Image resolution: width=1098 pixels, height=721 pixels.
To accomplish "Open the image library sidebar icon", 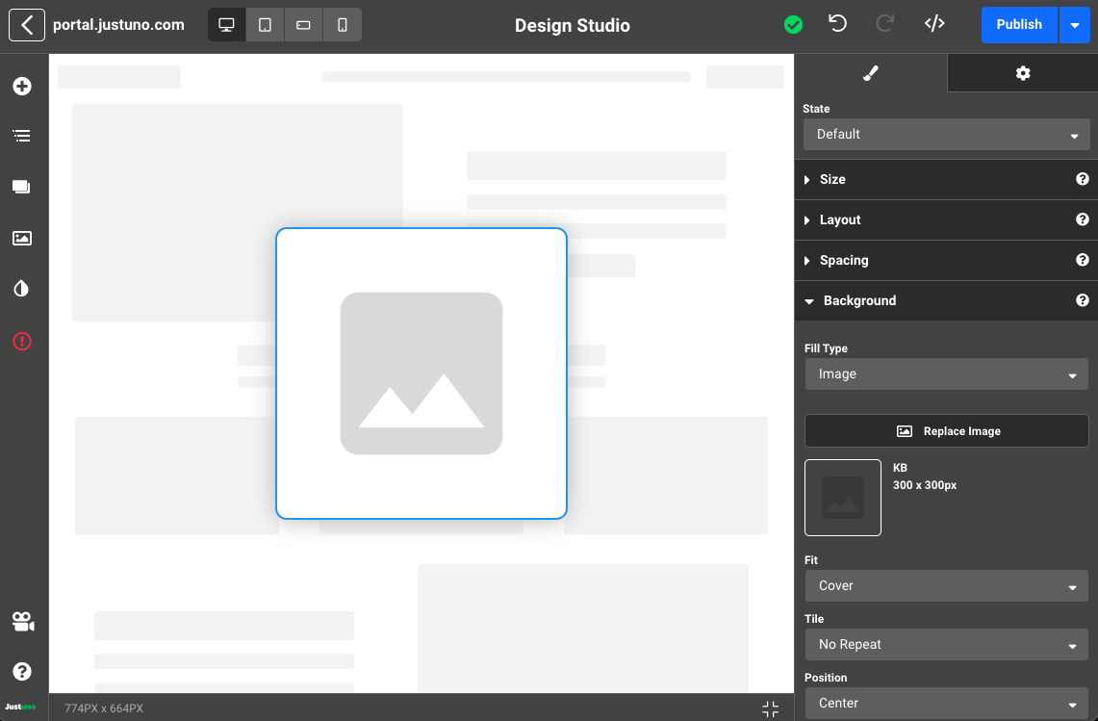I will click(x=22, y=238).
